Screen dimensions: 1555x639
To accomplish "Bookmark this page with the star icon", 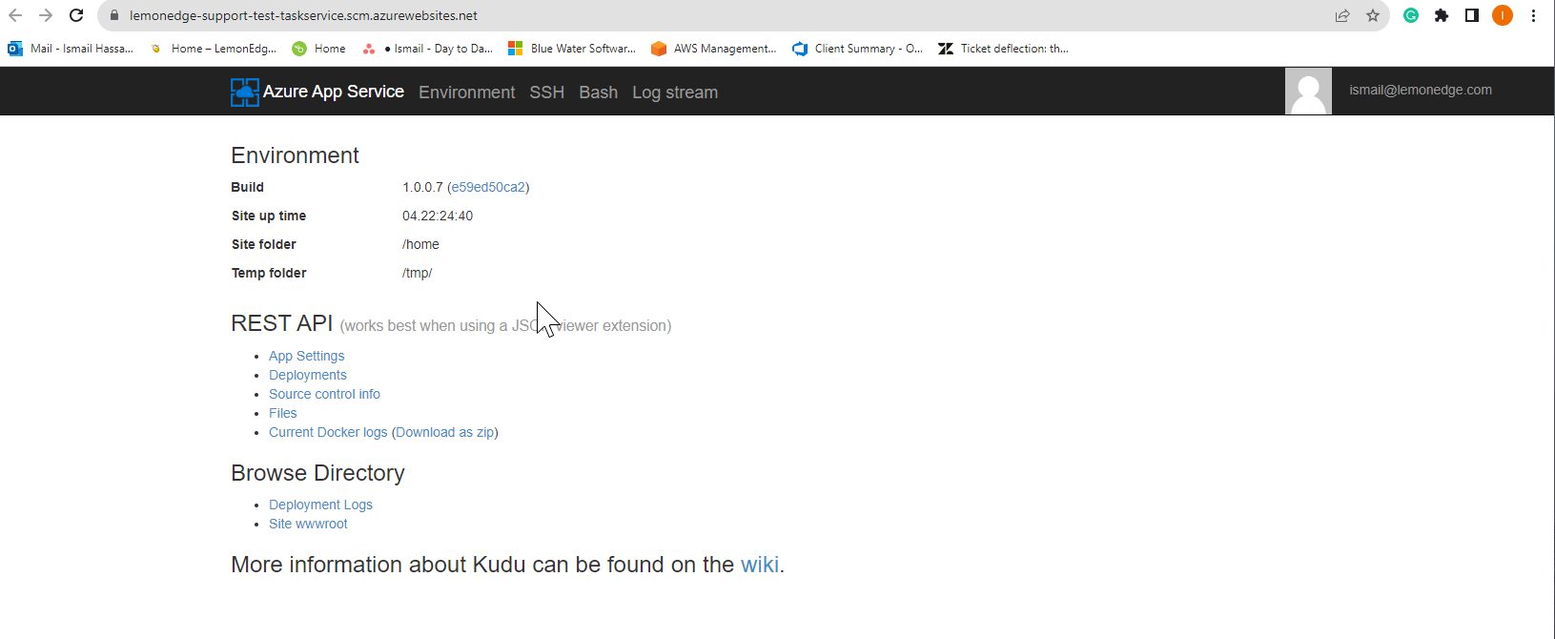I will 1373,15.
